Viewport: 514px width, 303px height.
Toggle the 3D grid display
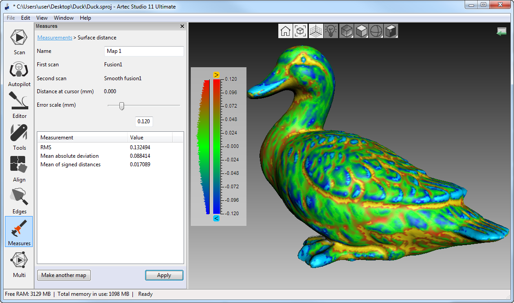point(316,31)
